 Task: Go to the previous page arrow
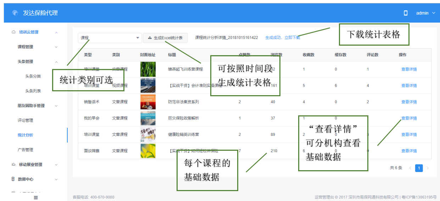click(x=410, y=168)
